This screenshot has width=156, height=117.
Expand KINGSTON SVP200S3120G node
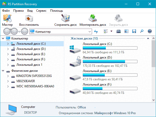pyautogui.click(x=8, y=76)
